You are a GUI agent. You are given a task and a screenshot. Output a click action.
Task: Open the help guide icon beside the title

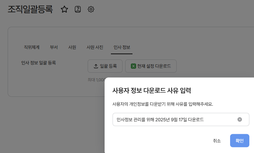78,10
